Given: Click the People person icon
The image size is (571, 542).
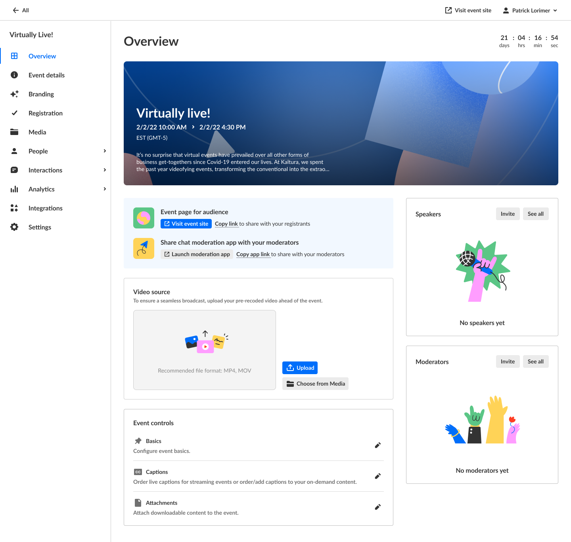Looking at the screenshot, I should click(14, 151).
